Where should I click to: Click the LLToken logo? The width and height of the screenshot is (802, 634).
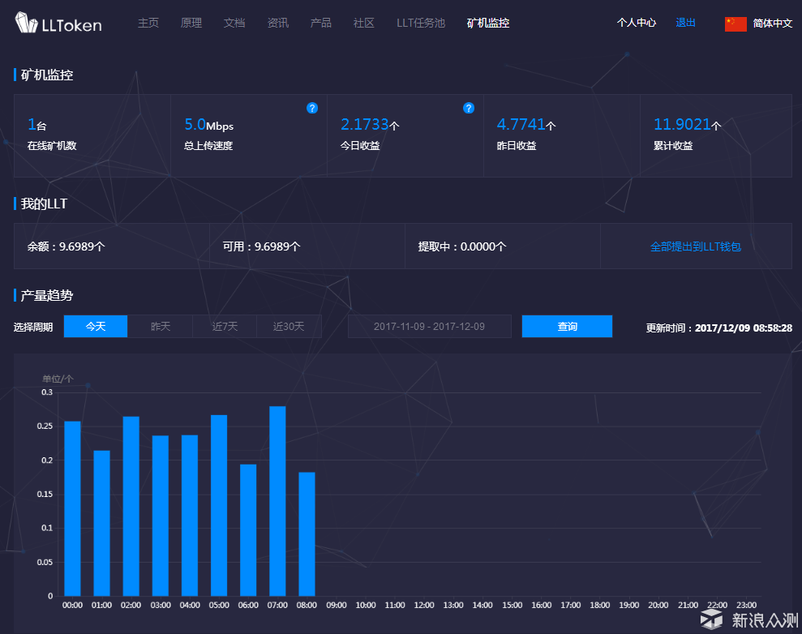pyautogui.click(x=58, y=24)
